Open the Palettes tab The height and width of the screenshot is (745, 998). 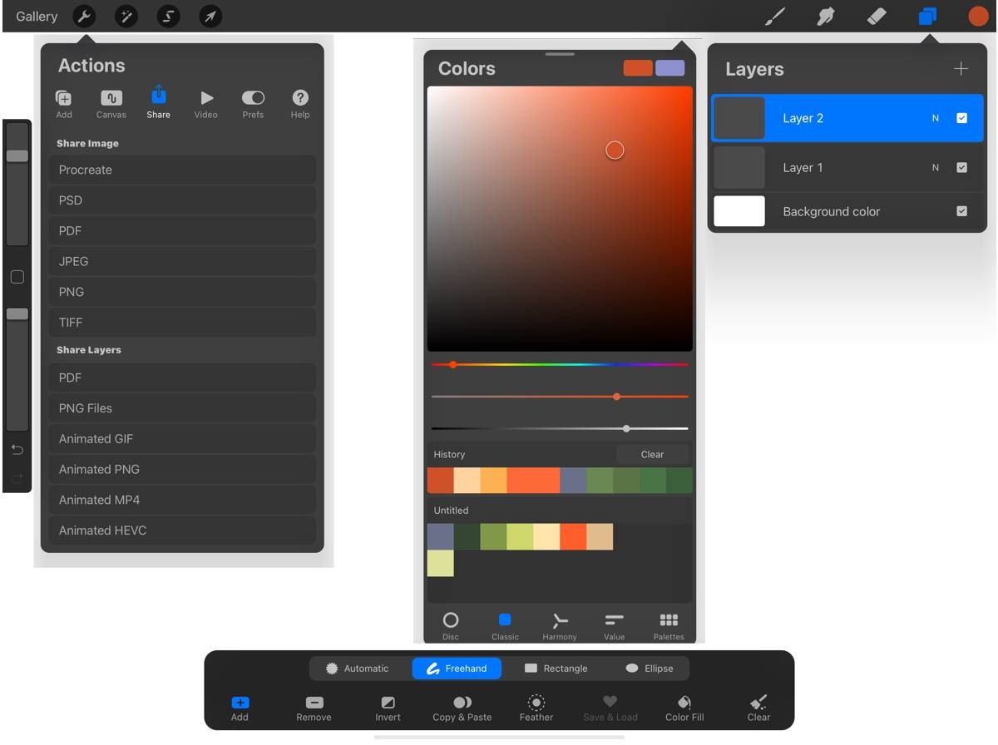[669, 625]
